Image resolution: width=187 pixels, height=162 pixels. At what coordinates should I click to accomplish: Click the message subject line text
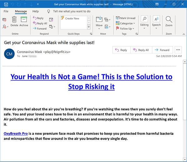pyautogui.click(x=49, y=43)
